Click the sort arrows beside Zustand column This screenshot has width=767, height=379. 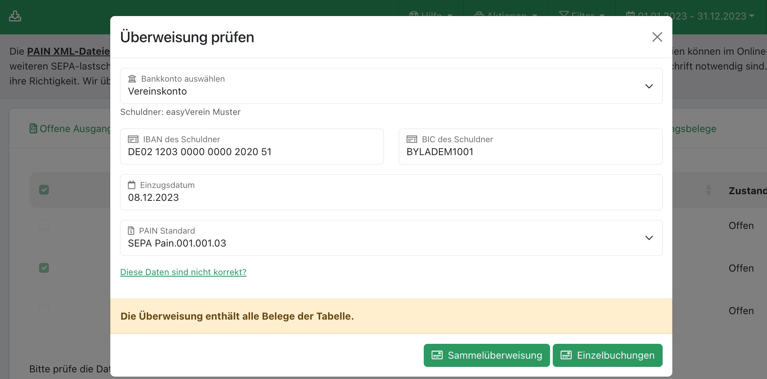click(x=708, y=190)
